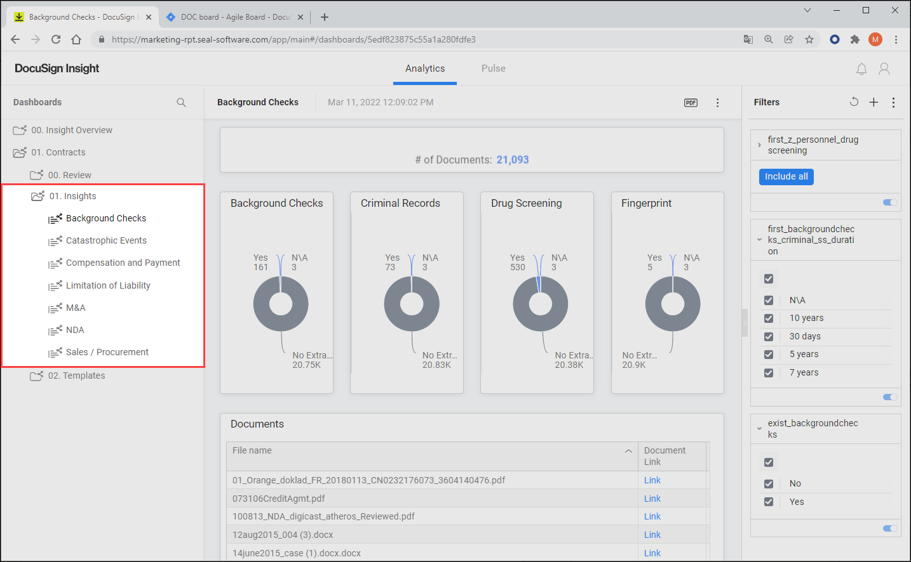
Task: Open Compensation and Payment dashboard
Action: [x=123, y=263]
